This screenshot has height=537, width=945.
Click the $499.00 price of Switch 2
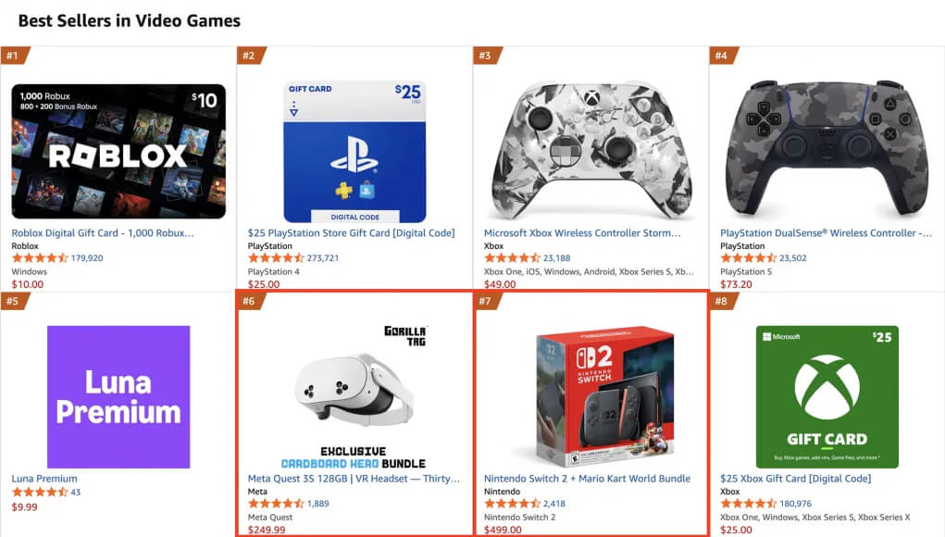point(503,530)
